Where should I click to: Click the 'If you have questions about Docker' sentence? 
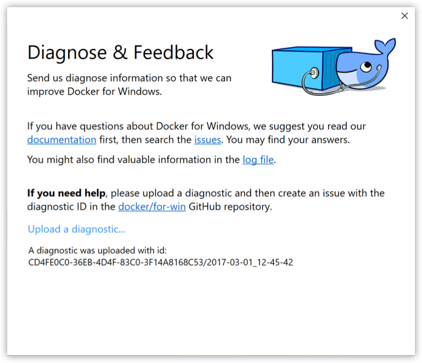tap(196, 133)
